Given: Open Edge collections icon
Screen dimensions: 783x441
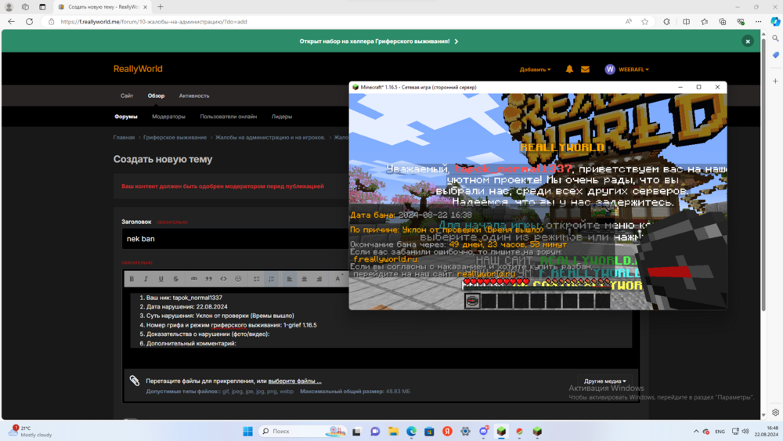Looking at the screenshot, I should point(723,21).
